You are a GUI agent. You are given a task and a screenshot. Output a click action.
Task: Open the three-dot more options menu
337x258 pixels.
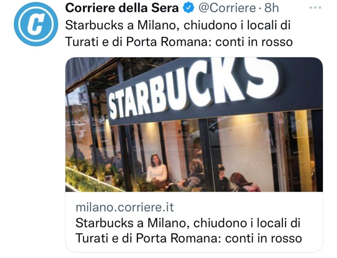point(315,8)
